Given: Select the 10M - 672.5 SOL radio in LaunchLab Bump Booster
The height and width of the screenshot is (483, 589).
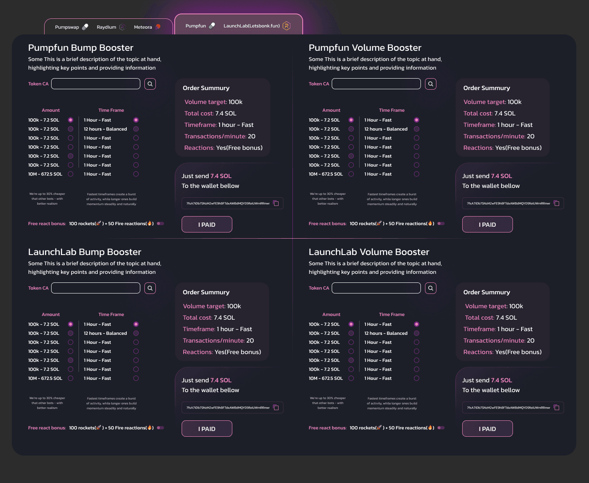Looking at the screenshot, I should click(70, 378).
